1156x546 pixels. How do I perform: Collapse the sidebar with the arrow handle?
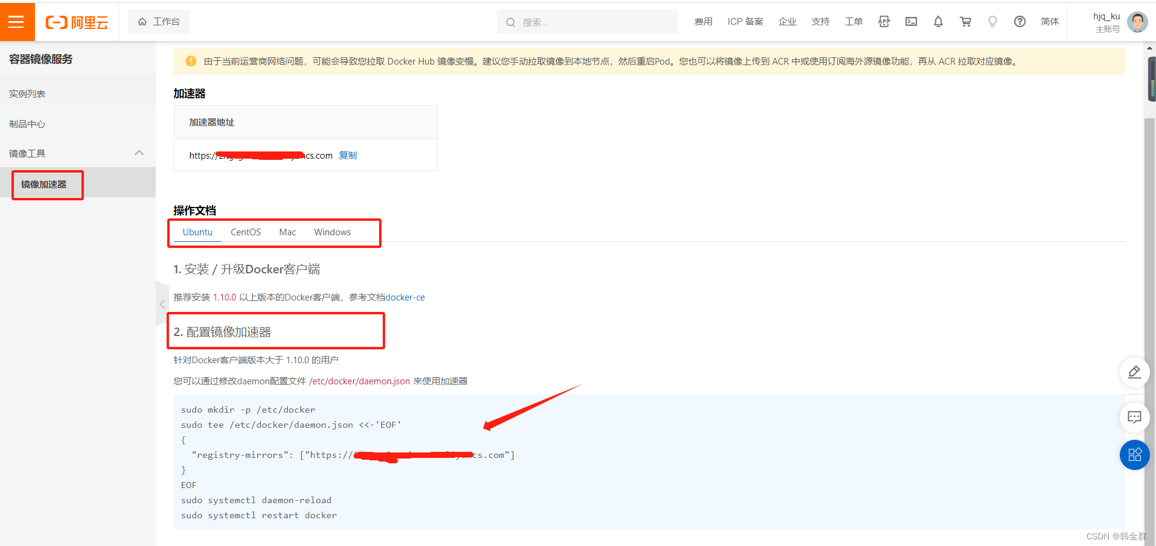pyautogui.click(x=162, y=304)
